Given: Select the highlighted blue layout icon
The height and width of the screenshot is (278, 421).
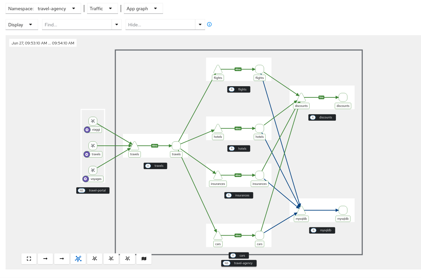Looking at the screenshot, I should (78, 259).
